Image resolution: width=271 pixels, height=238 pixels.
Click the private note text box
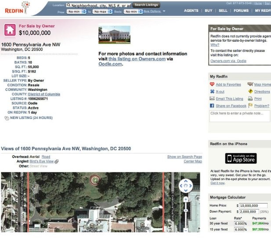click(239, 116)
